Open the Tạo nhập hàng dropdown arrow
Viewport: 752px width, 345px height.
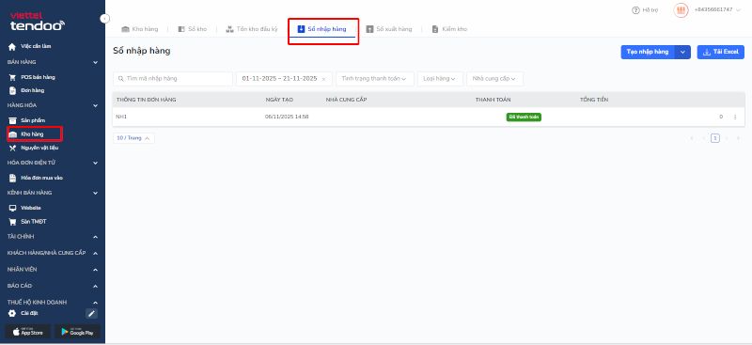click(x=683, y=53)
